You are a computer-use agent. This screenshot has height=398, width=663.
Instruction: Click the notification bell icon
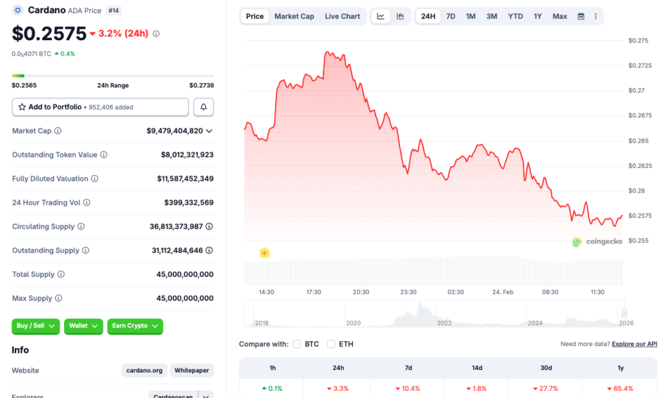[x=203, y=106]
